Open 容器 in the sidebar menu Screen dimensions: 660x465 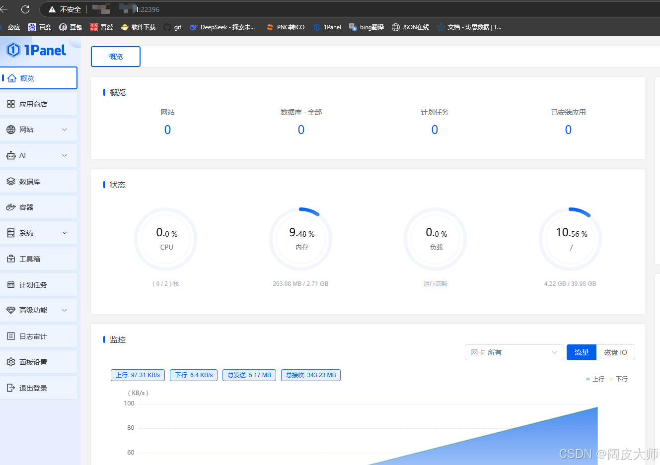(39, 207)
